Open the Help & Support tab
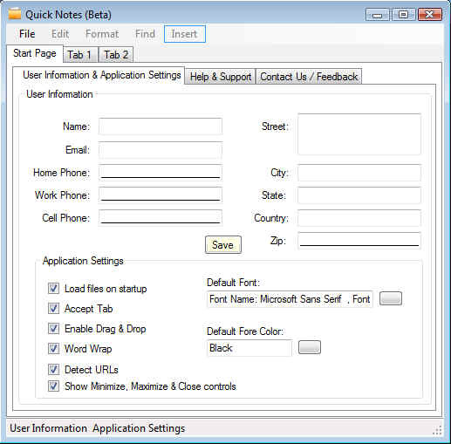The width and height of the screenshot is (451, 444). (x=220, y=77)
